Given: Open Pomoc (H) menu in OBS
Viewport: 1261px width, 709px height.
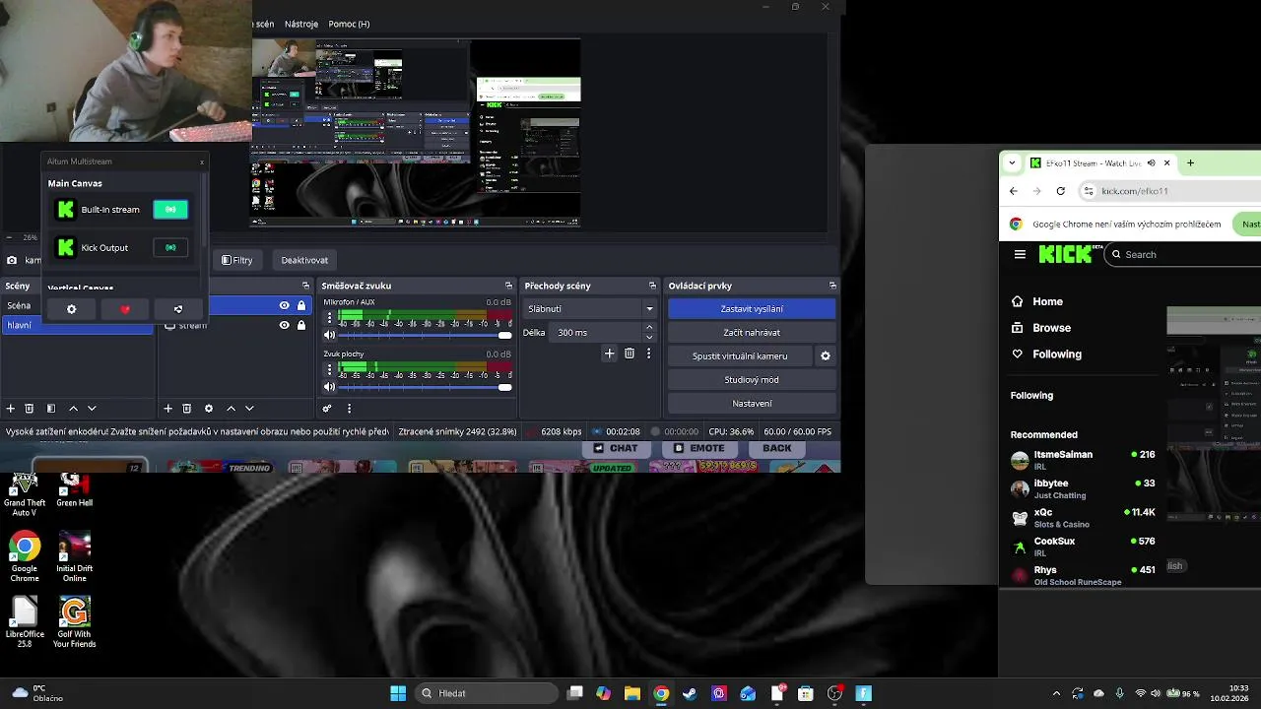Looking at the screenshot, I should [349, 24].
